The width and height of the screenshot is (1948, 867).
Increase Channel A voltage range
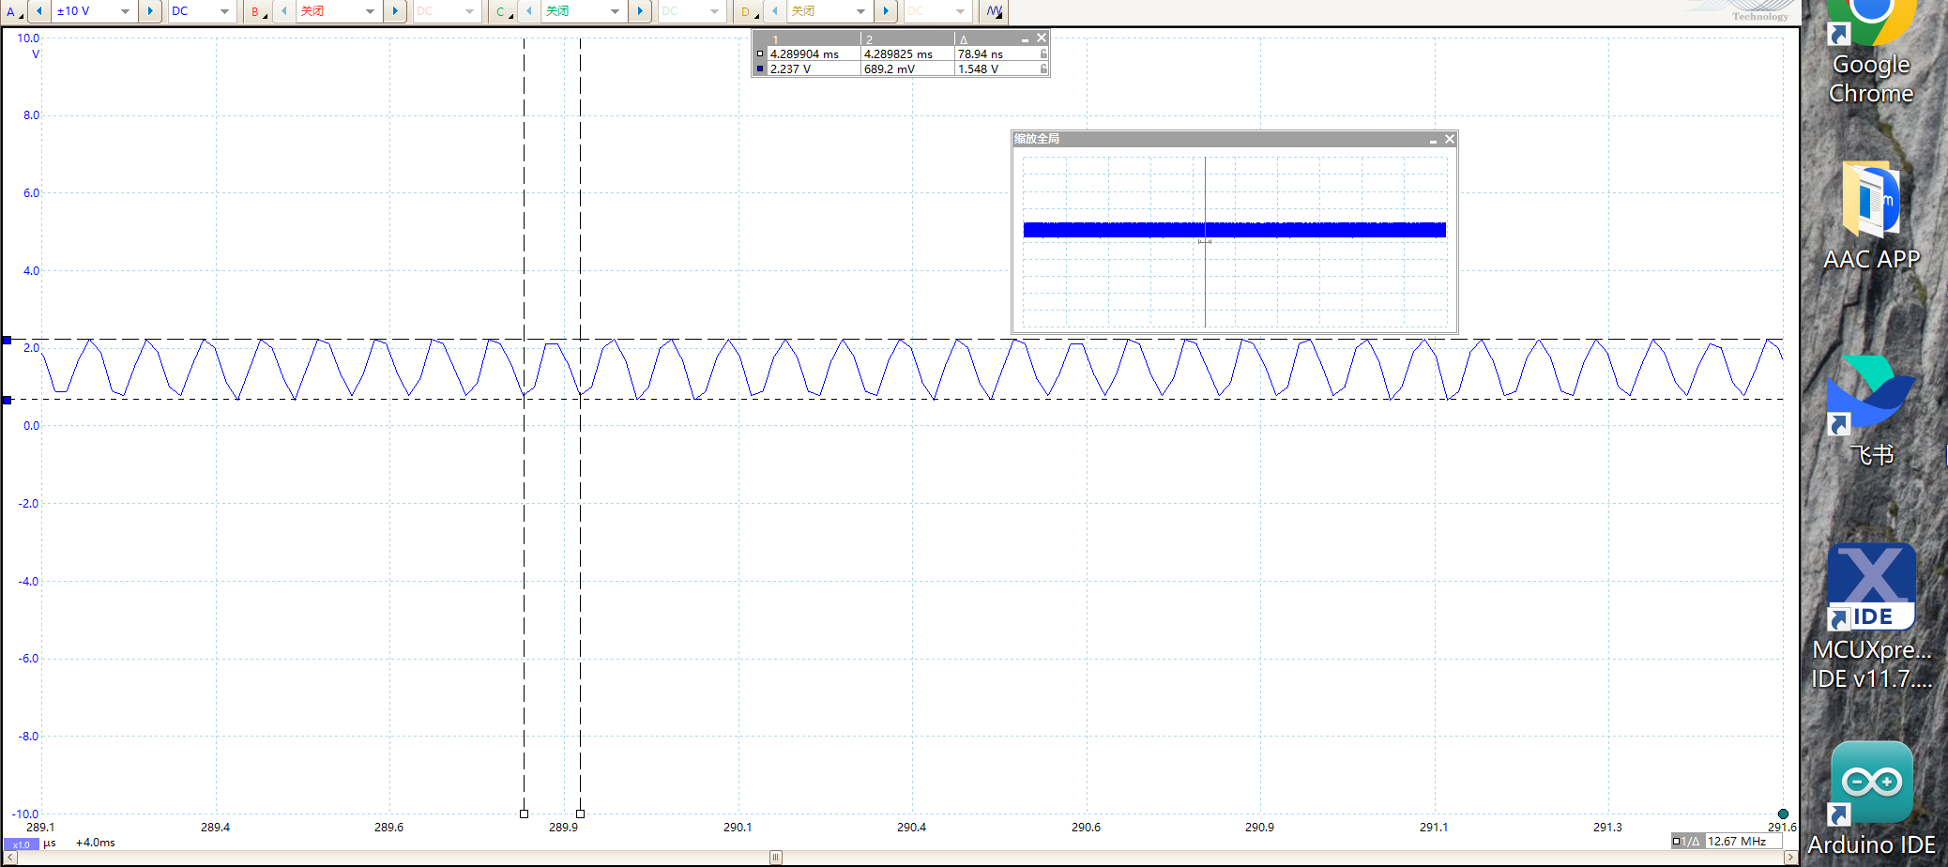[150, 11]
